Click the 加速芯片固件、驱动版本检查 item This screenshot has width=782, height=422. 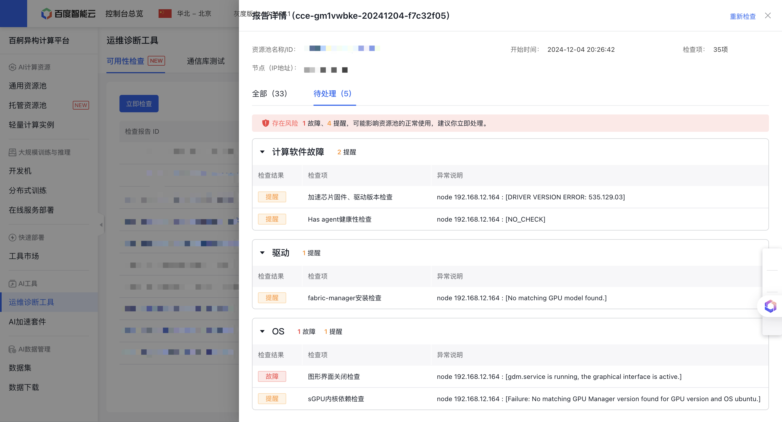point(350,197)
